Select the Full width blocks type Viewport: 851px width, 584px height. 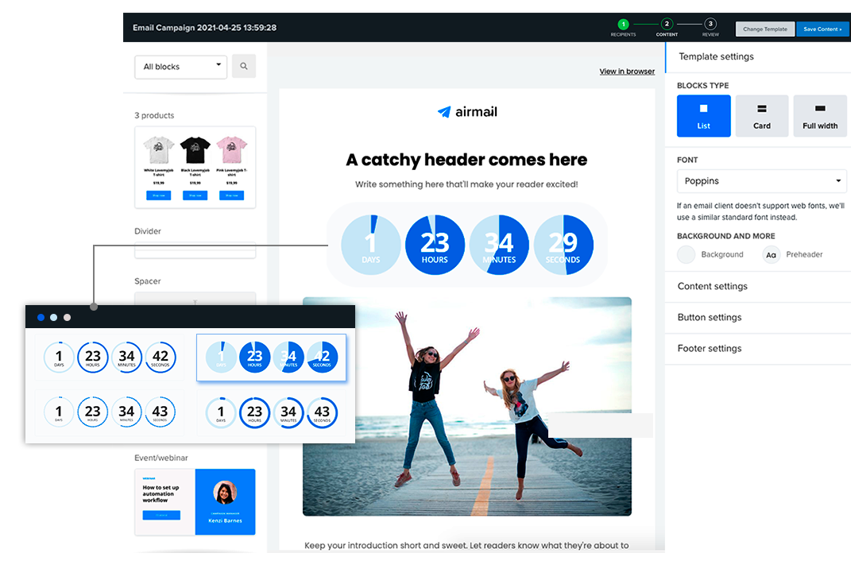pos(819,116)
